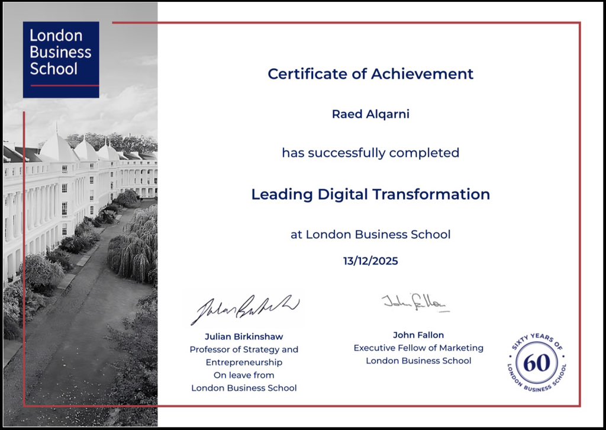The height and width of the screenshot is (430, 606).
Task: Click the printed name "John Fallon"
Action: click(418, 335)
